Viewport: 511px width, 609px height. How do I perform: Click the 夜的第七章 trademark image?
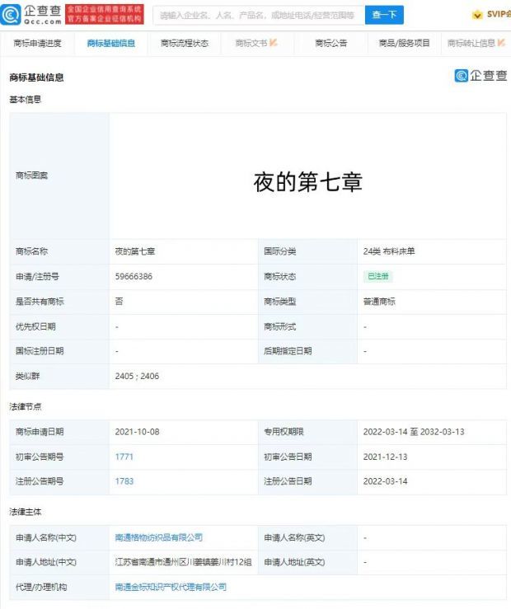pyautogui.click(x=308, y=182)
